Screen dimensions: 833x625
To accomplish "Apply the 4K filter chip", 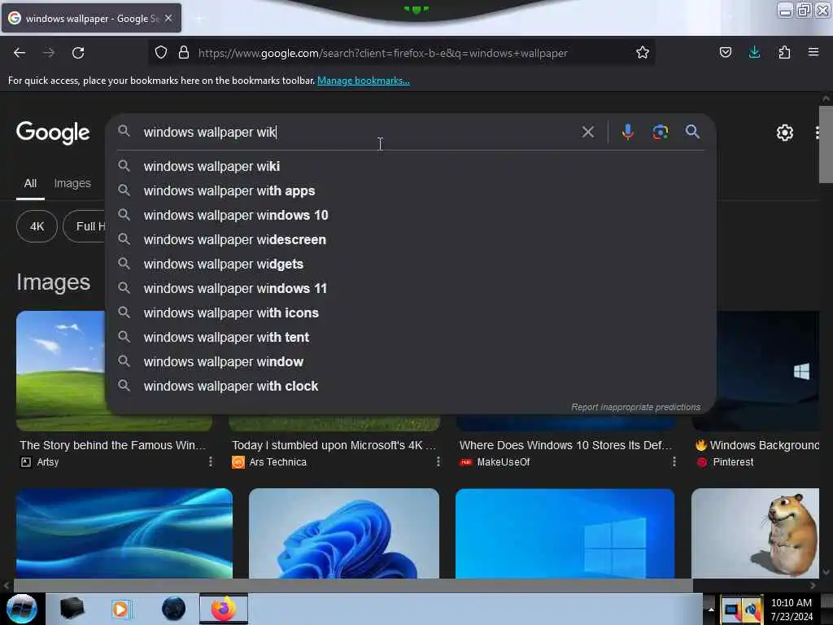I will point(37,226).
